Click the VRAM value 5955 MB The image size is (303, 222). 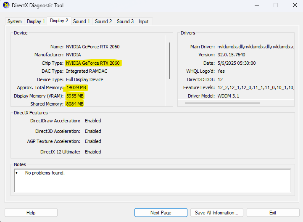[x=75, y=96]
